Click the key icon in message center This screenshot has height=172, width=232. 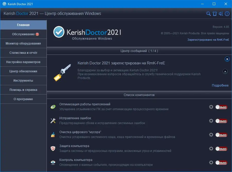click(62, 73)
